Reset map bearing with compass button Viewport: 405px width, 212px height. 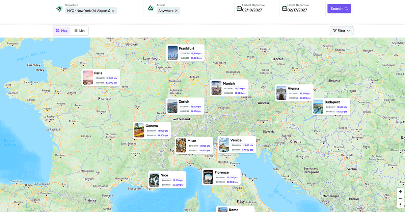tap(400, 205)
